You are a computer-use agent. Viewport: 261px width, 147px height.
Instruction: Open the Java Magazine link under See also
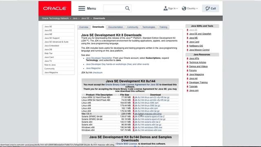point(93,68)
